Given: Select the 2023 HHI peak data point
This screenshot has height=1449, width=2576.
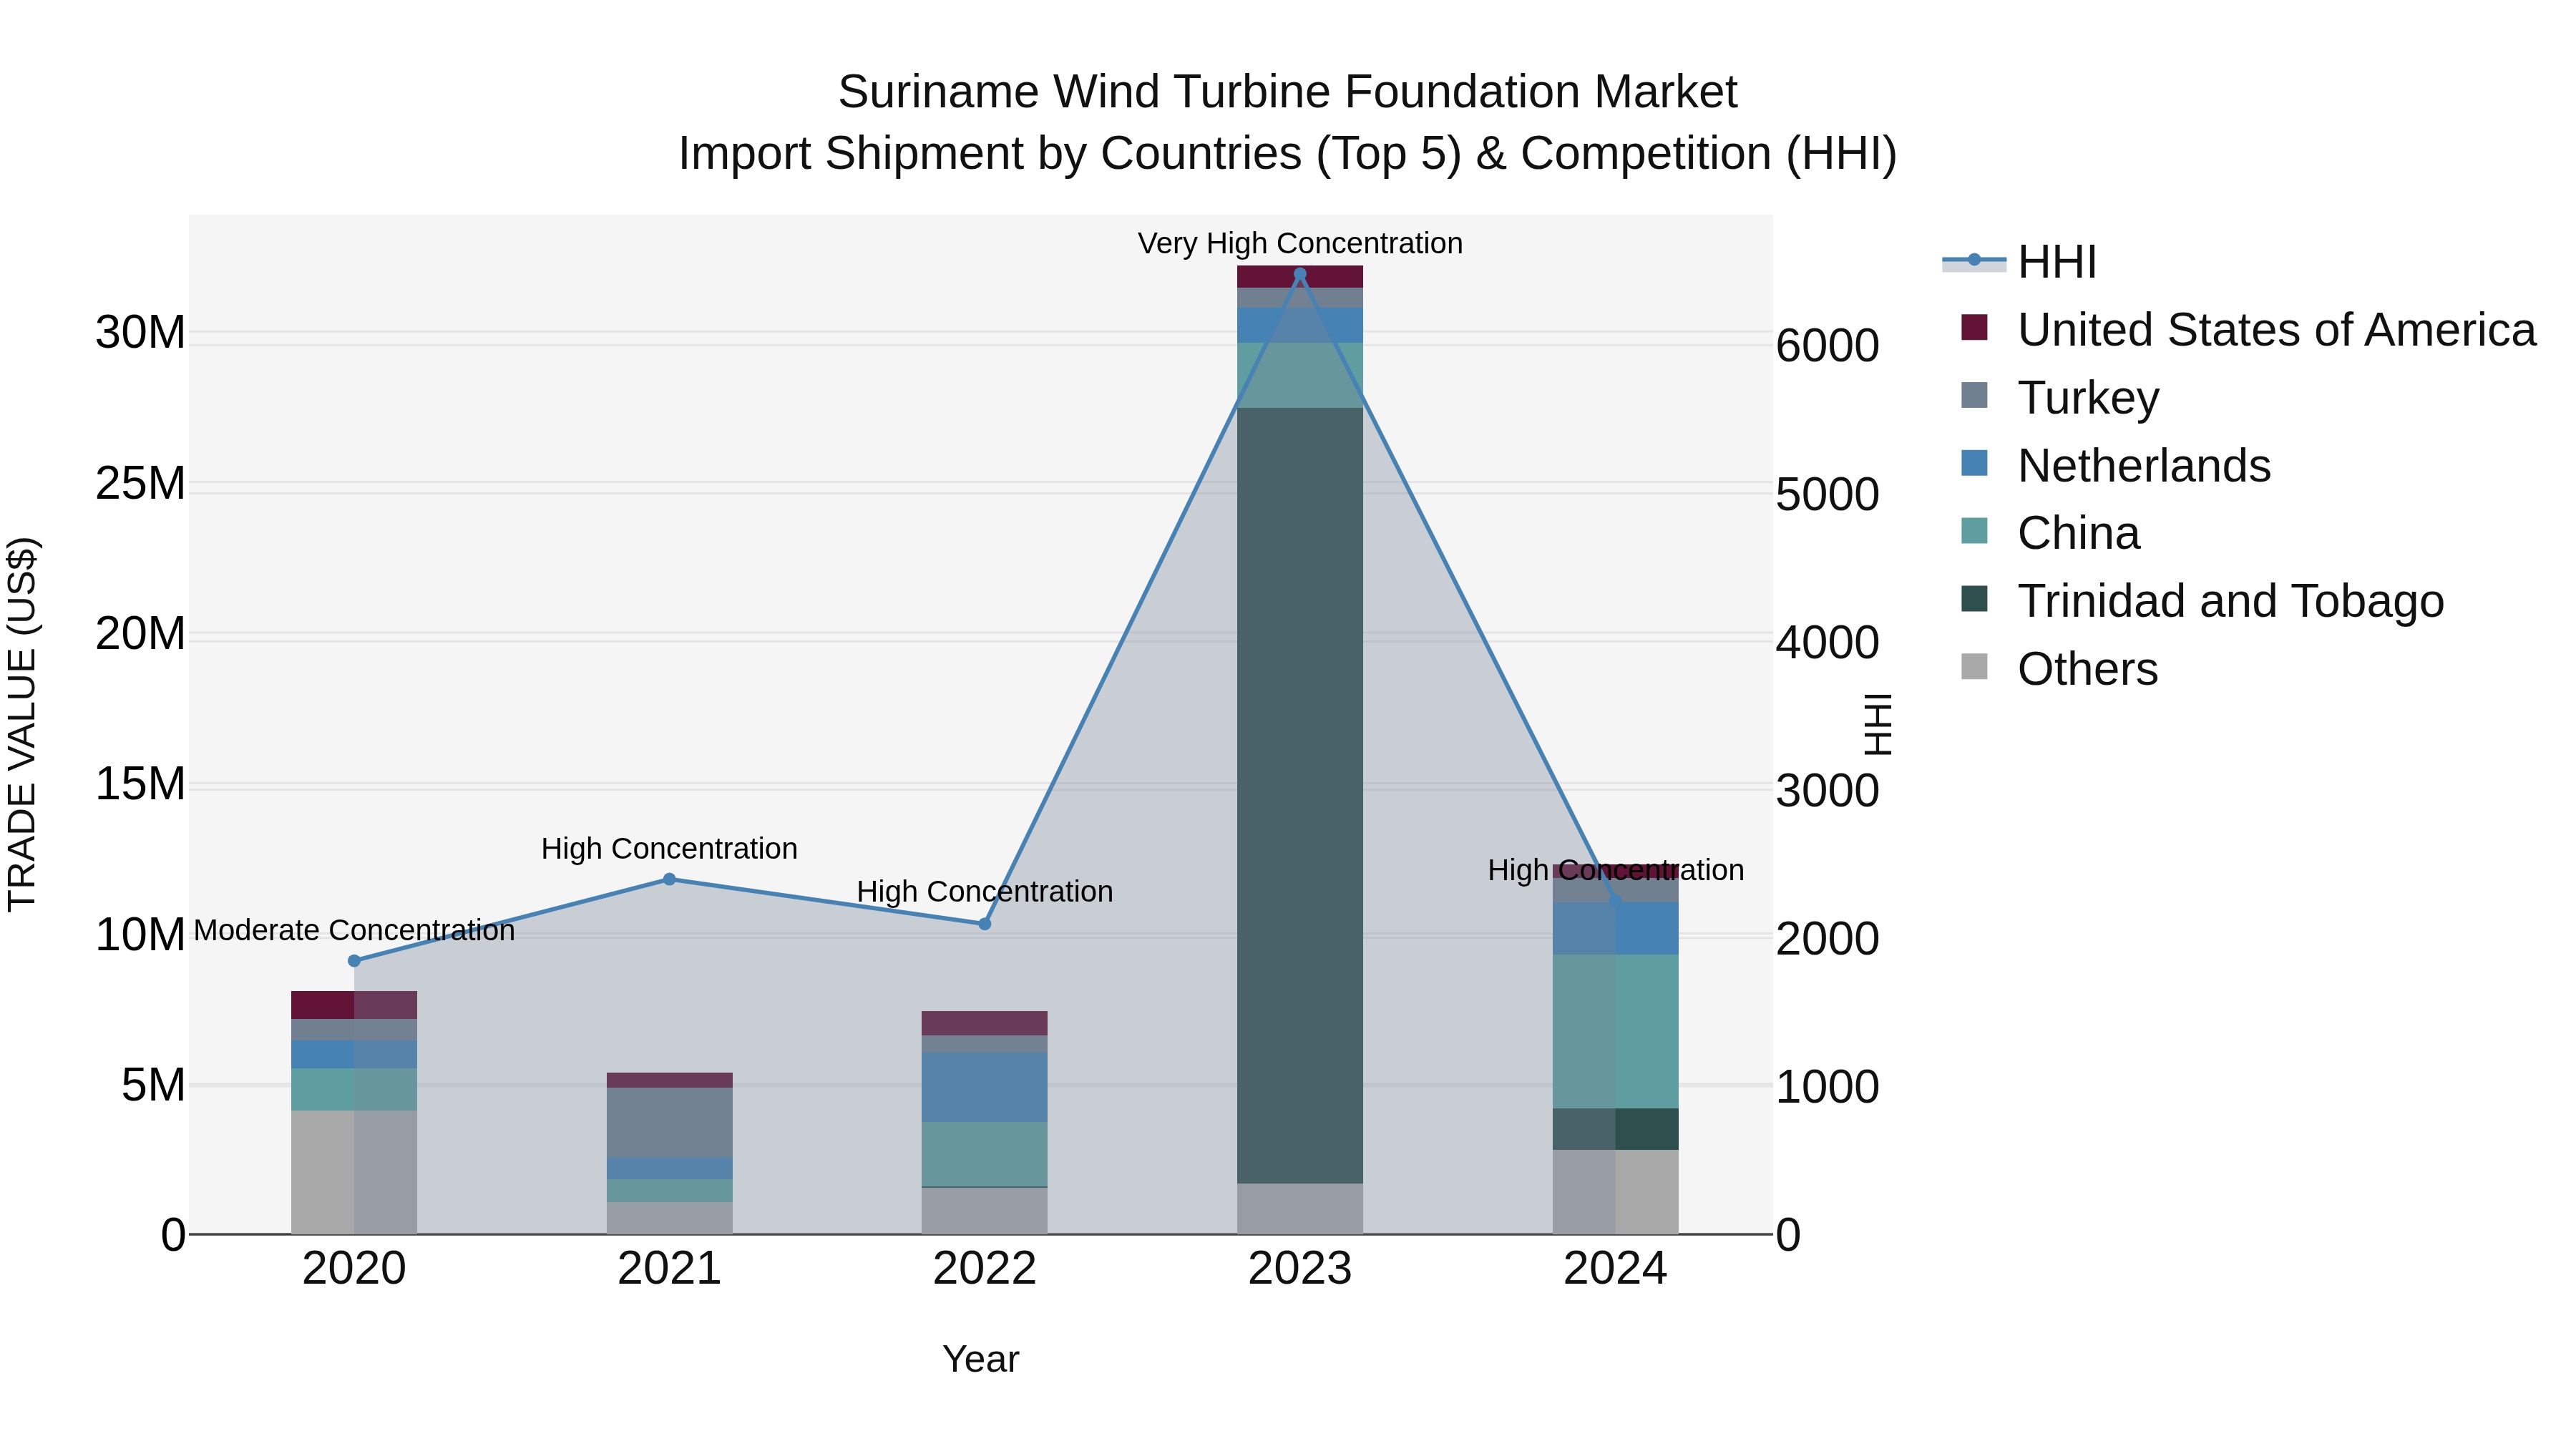Looking at the screenshot, I should (1300, 274).
